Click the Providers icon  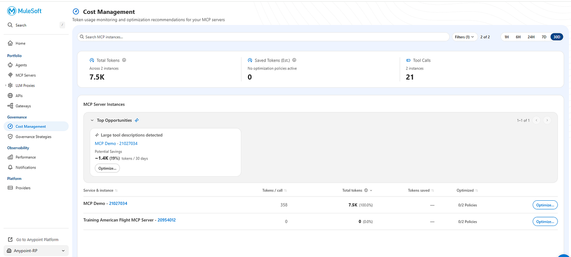[x=11, y=188]
